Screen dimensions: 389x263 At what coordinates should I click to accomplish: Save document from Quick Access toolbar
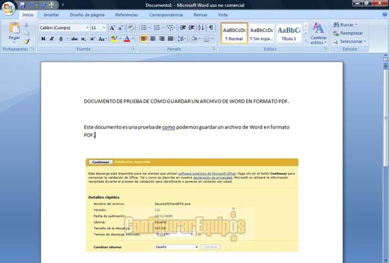(x=23, y=5)
